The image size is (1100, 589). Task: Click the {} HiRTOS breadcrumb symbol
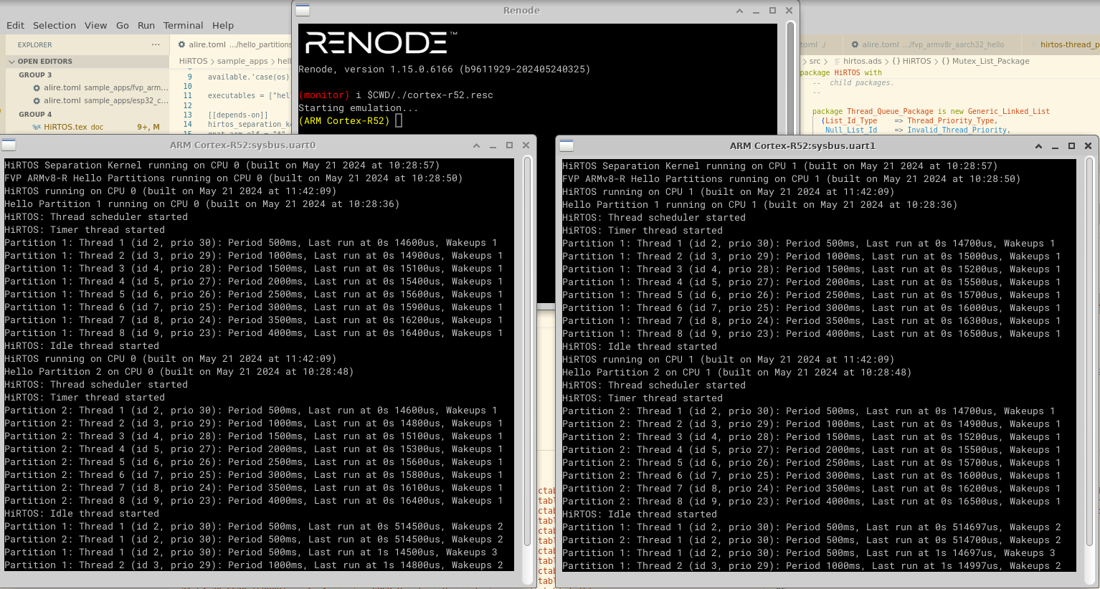click(x=911, y=62)
